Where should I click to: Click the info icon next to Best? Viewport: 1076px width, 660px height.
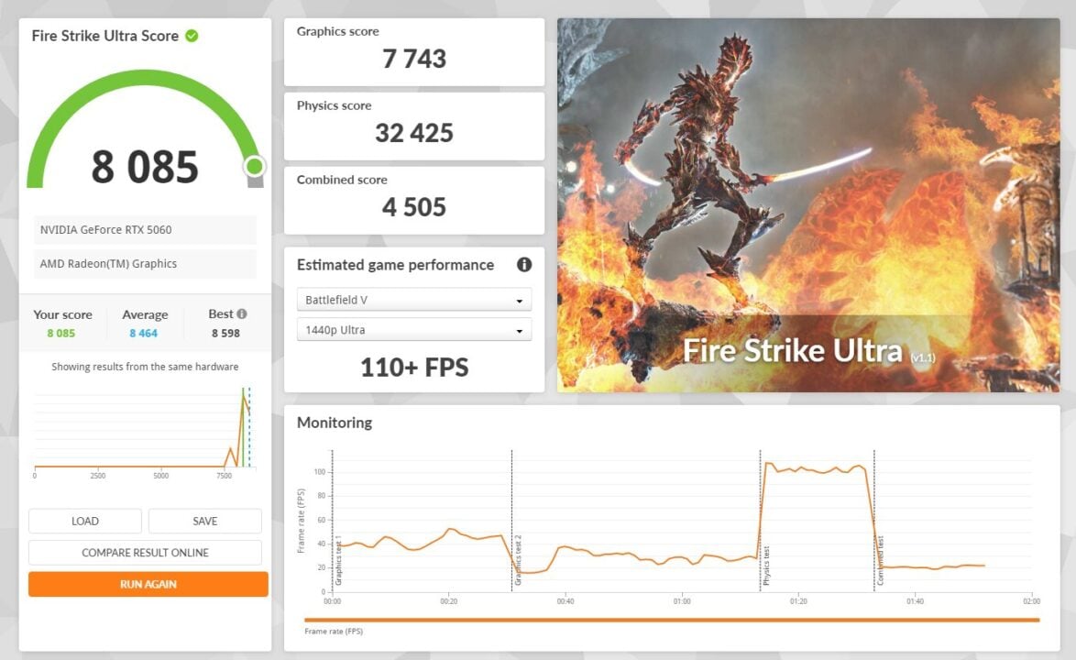(242, 313)
